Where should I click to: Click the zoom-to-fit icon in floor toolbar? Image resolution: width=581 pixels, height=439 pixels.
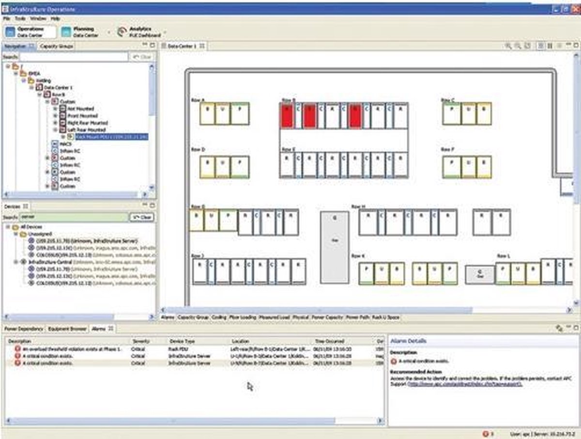(x=528, y=46)
